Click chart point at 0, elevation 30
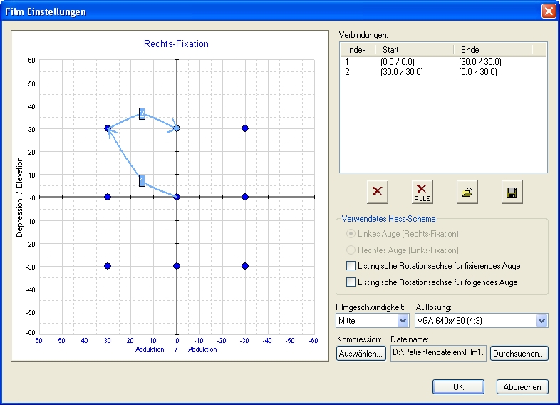Viewport: 560px width, 405px height. (x=177, y=128)
